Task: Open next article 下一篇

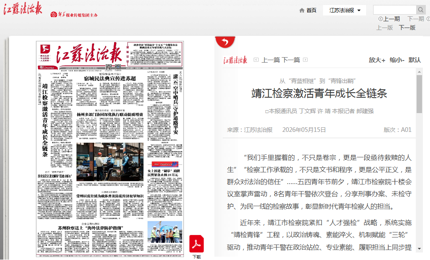Action: [x=291, y=60]
